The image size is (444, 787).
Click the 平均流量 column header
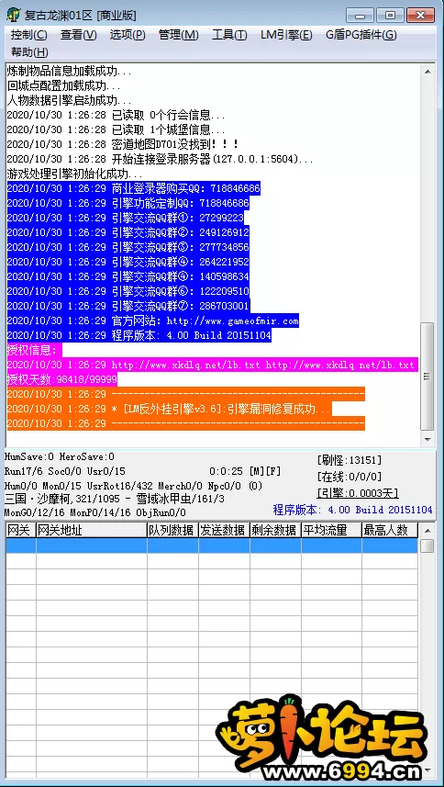(x=331, y=530)
